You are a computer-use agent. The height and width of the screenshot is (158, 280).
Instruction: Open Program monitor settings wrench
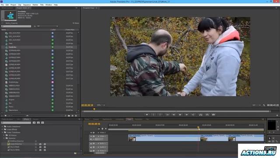[x=264, y=105]
